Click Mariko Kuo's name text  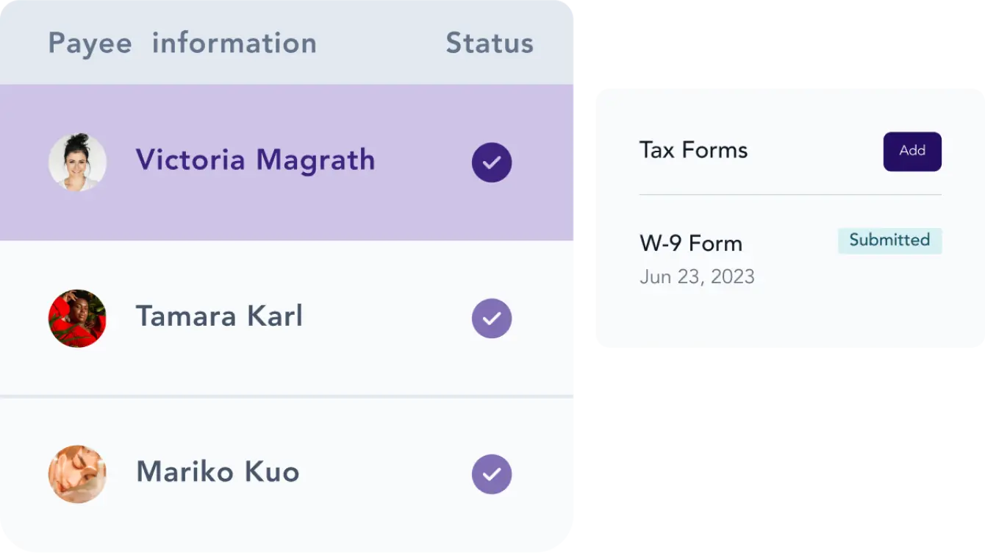pyautogui.click(x=217, y=472)
